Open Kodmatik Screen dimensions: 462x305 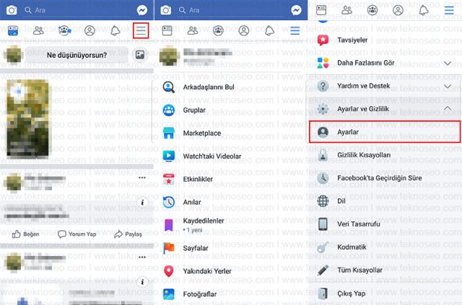(x=385, y=247)
